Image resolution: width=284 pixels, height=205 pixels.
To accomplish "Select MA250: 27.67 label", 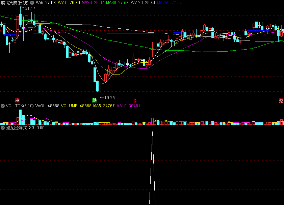I will click(x=169, y=3).
